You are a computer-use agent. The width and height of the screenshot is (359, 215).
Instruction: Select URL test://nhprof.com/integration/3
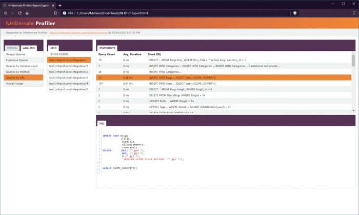point(69,77)
